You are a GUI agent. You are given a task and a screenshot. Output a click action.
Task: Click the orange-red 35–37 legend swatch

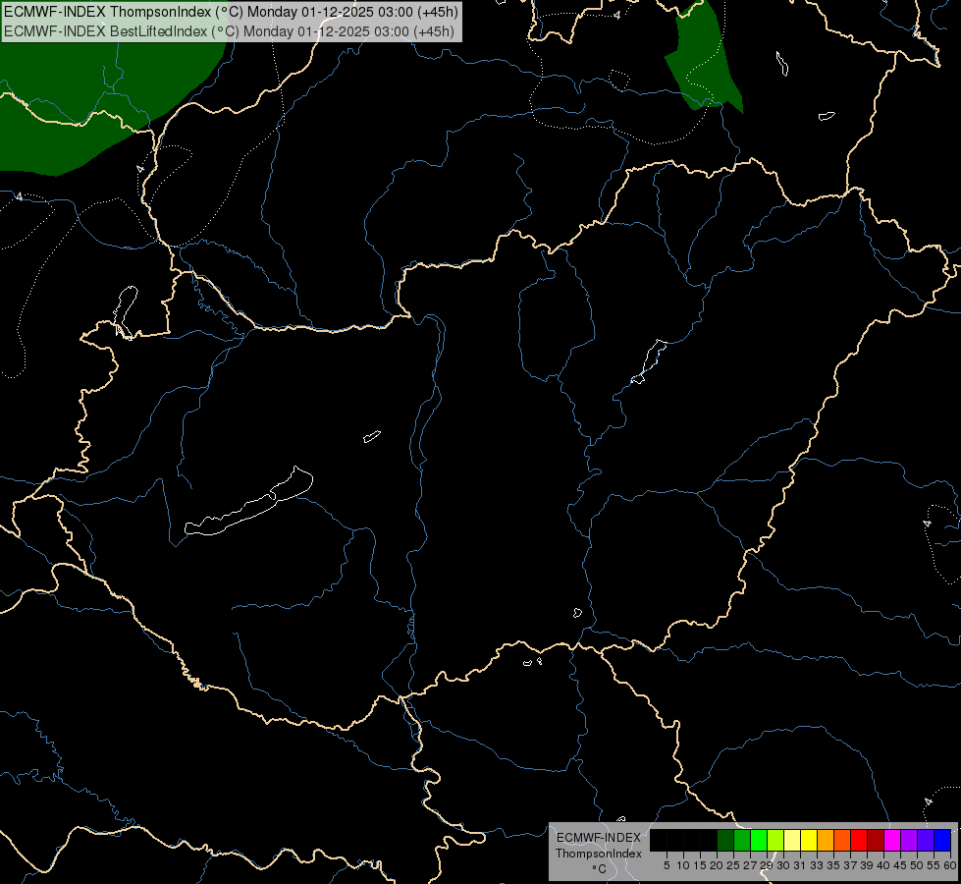[842, 840]
